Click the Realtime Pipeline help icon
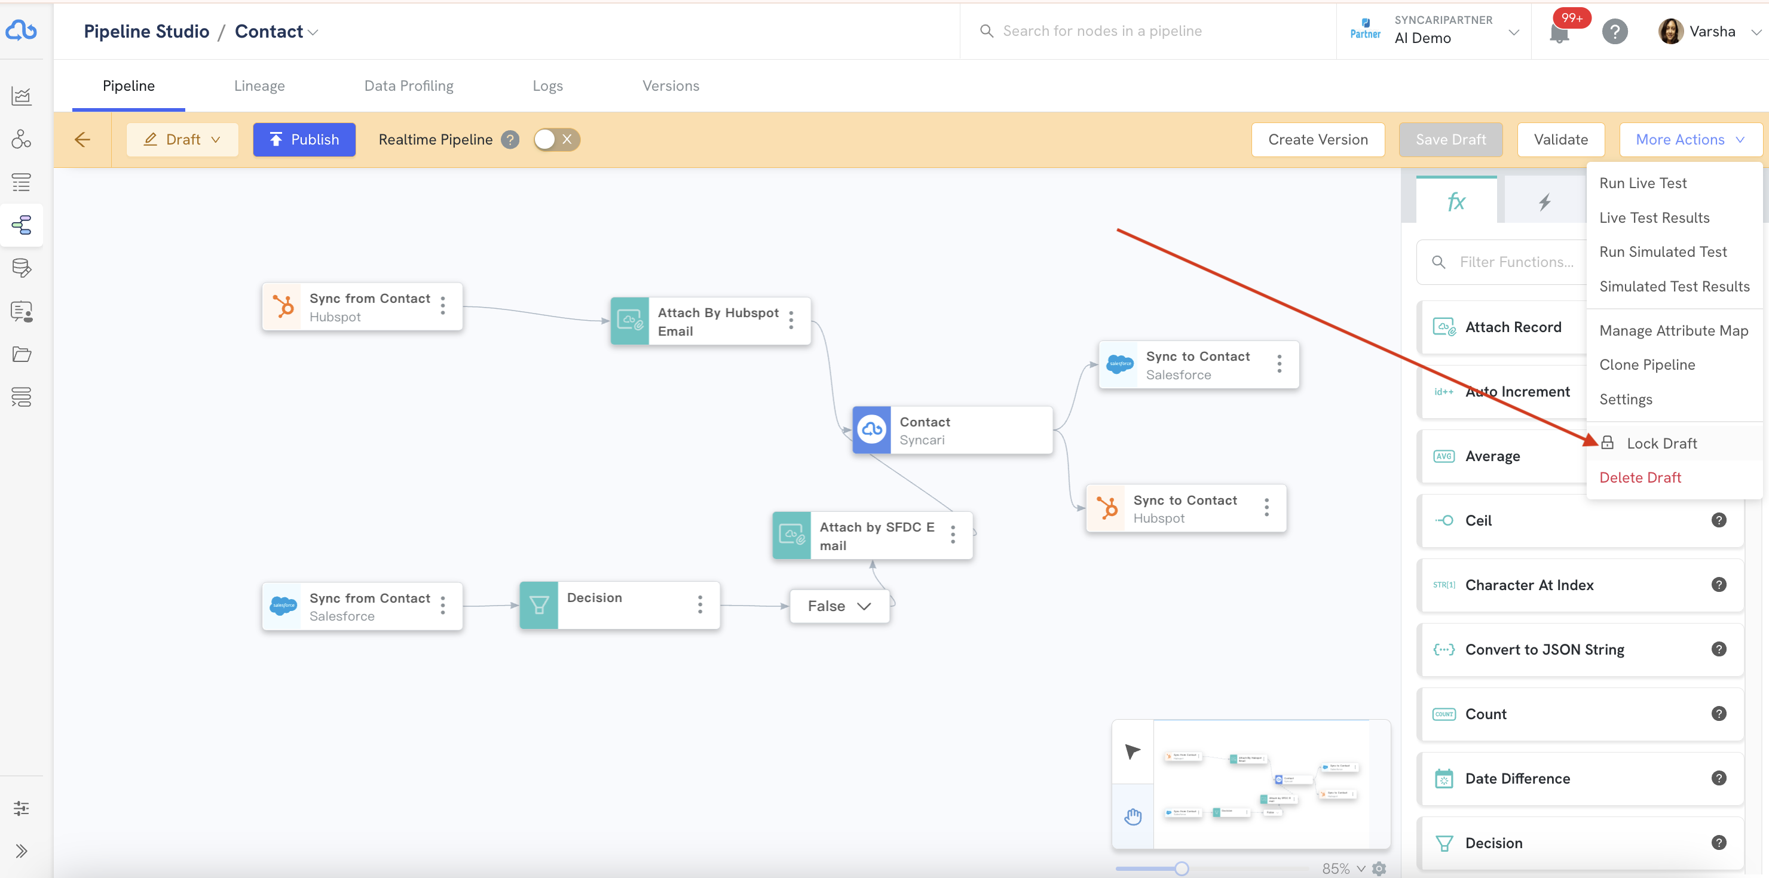Image resolution: width=1769 pixels, height=878 pixels. click(x=510, y=139)
